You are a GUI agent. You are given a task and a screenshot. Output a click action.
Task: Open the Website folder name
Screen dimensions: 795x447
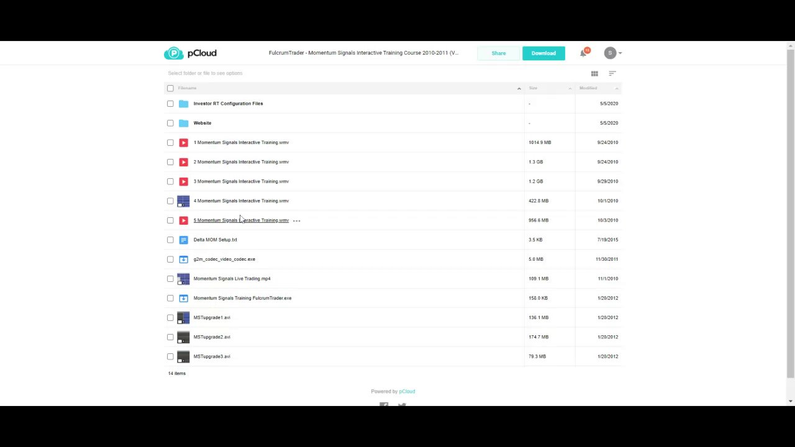202,123
